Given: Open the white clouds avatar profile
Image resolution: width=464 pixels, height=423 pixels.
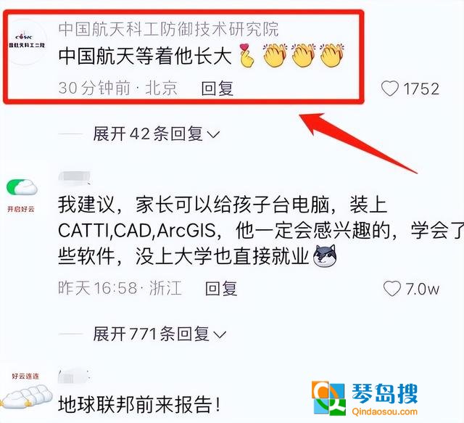Looking at the screenshot, I should [27, 396].
